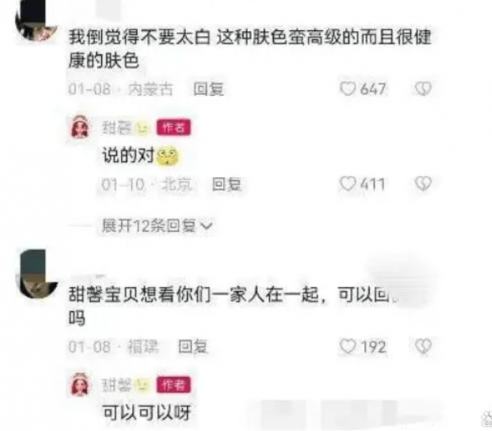The image size is (492, 431).
Task: Reply to the 福建 comment
Action: click(193, 347)
